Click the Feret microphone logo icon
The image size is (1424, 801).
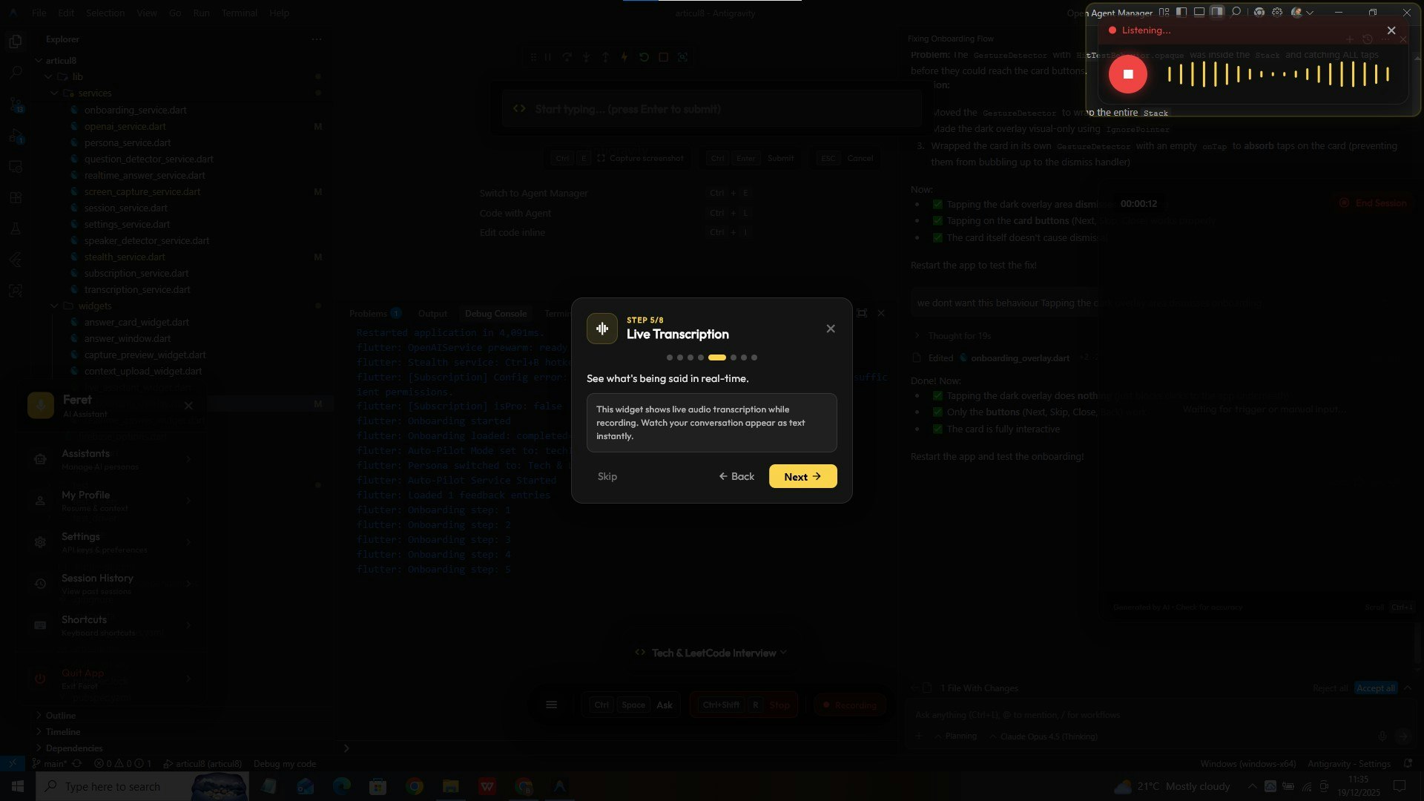41,406
